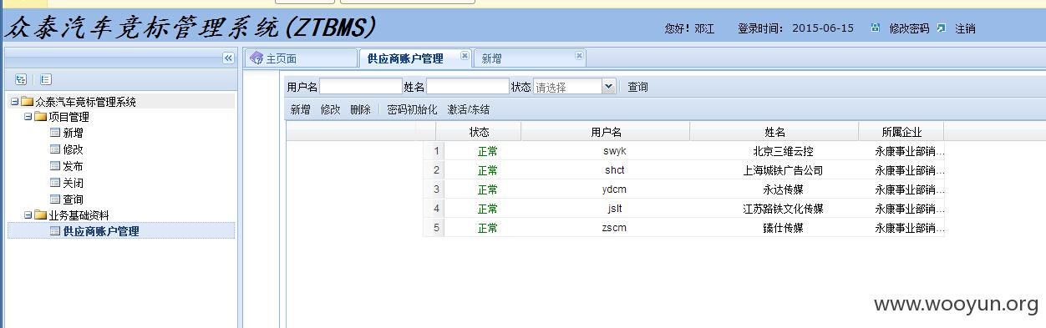Sort by the 所属企业 column header
The height and width of the screenshot is (328, 1046).
tap(901, 132)
